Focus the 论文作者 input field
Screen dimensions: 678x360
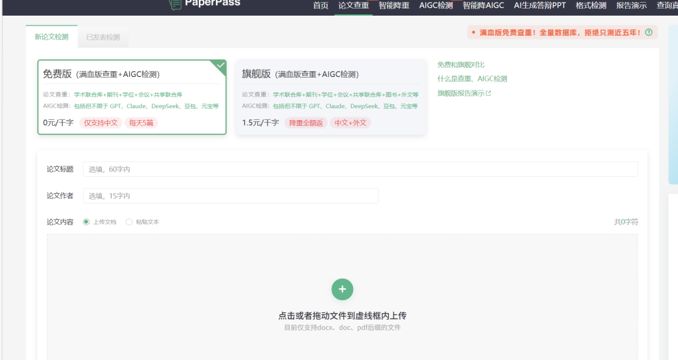tap(230, 196)
